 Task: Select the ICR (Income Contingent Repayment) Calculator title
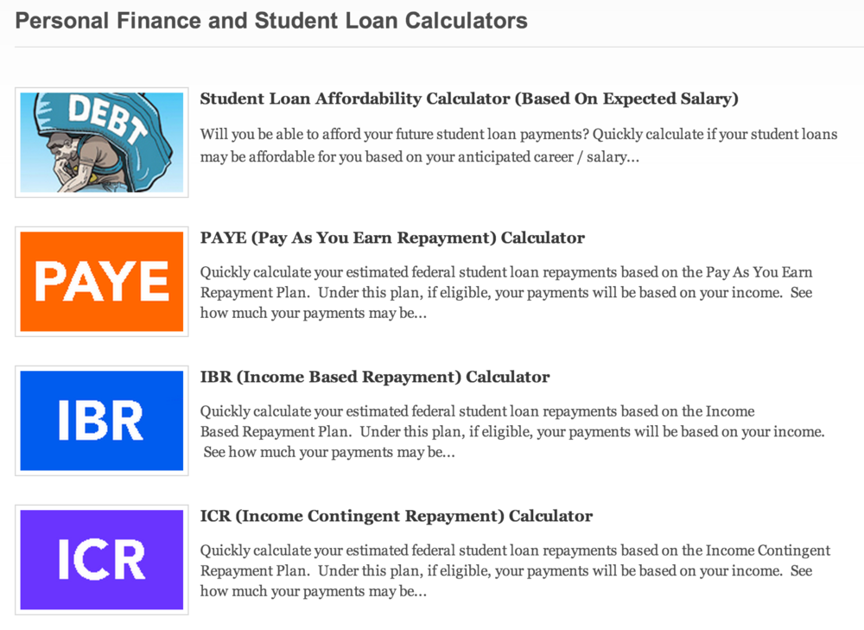(x=397, y=516)
